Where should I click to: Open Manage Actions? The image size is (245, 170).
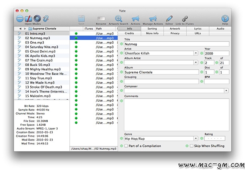(153, 19)
